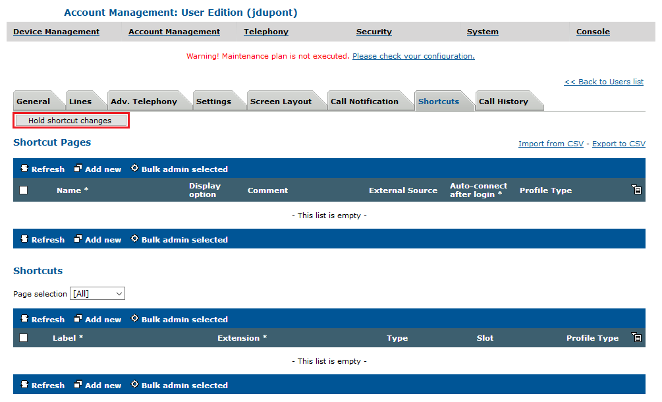Add new shortcut from toolbar beneath Shortcuts list
662x402 pixels.
(97, 385)
